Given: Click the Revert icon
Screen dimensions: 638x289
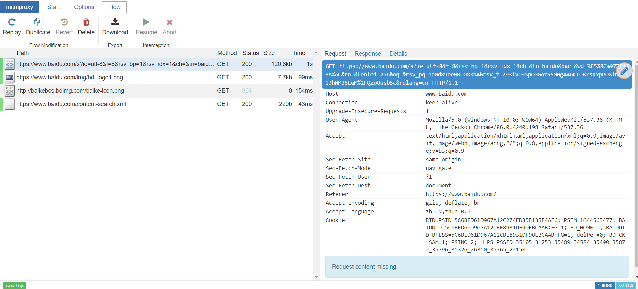Looking at the screenshot, I should (x=64, y=22).
